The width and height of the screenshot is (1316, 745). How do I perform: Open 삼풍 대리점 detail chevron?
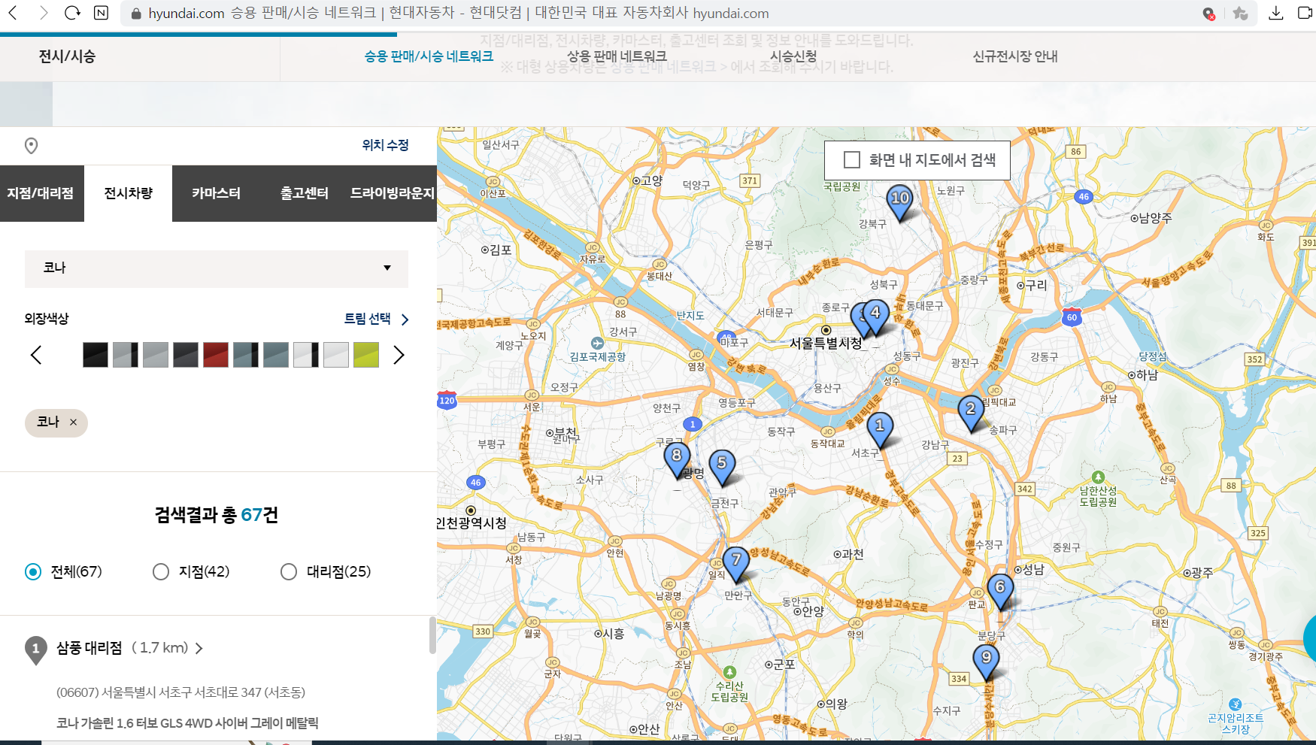[x=199, y=649]
